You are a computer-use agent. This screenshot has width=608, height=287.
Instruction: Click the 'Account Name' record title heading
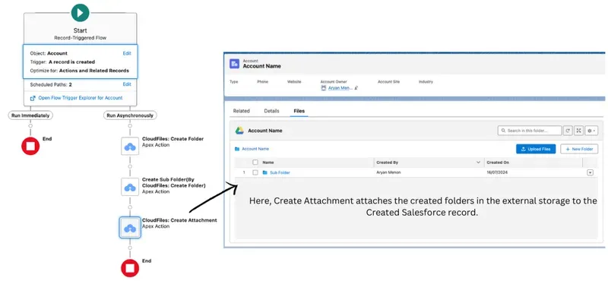point(261,66)
